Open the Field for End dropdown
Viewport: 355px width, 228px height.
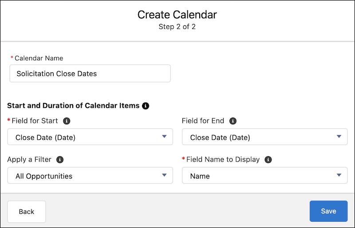coord(264,137)
